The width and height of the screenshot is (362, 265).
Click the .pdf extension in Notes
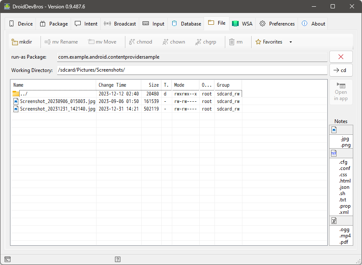point(344,242)
